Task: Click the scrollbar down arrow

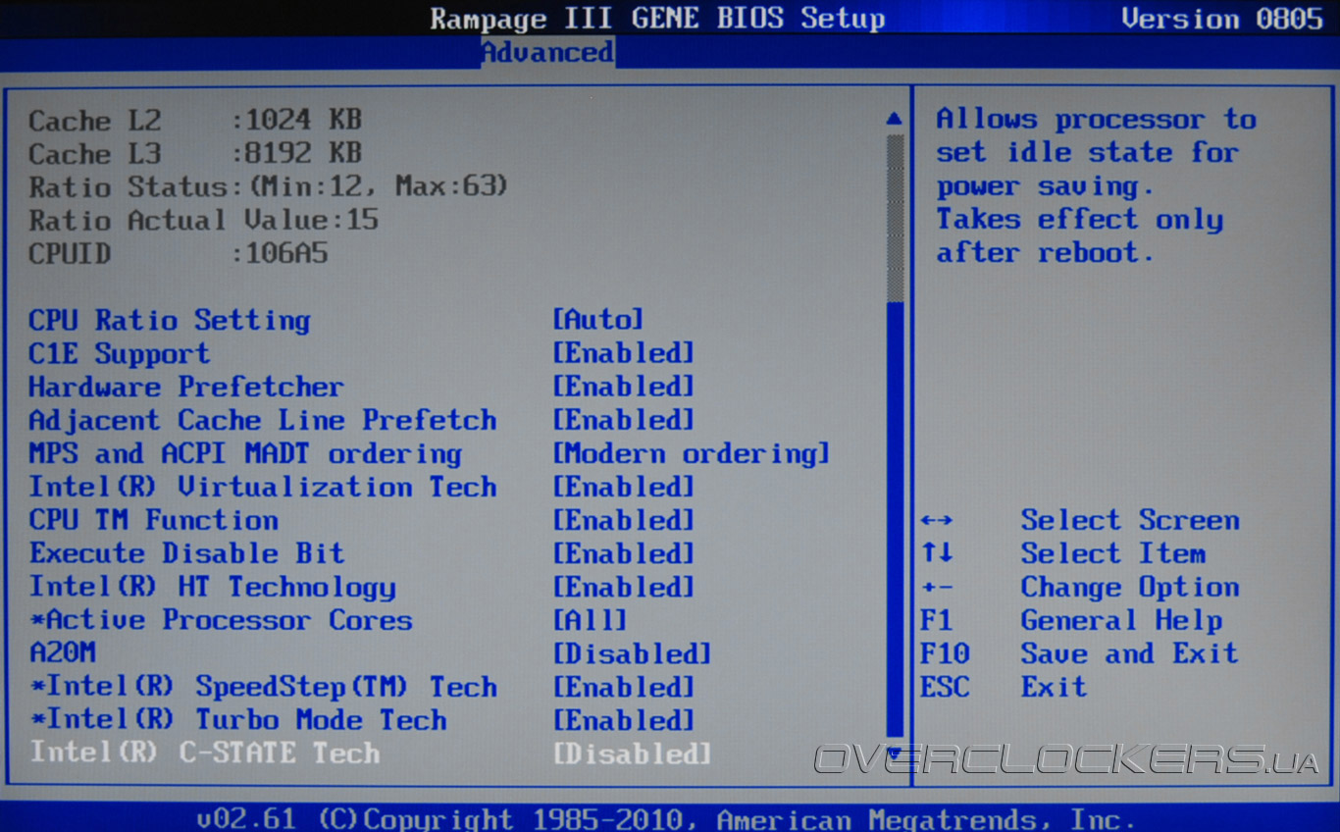Action: (x=894, y=753)
